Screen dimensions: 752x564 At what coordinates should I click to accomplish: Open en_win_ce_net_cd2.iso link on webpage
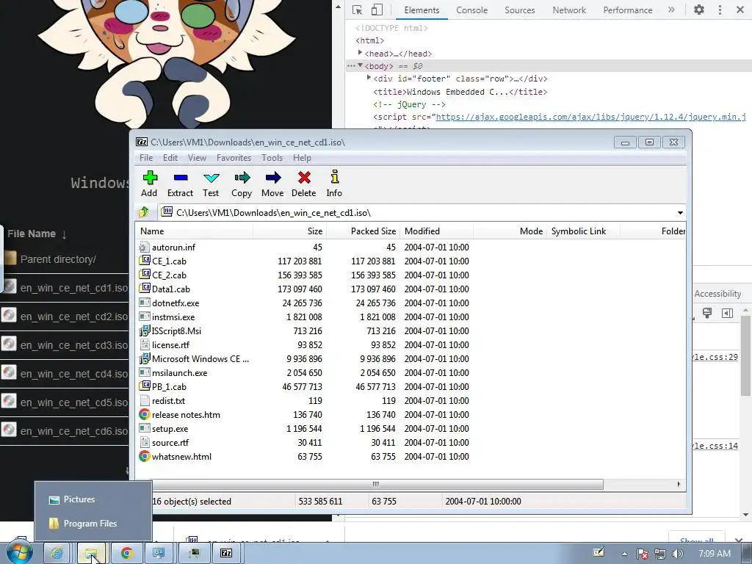pos(74,317)
